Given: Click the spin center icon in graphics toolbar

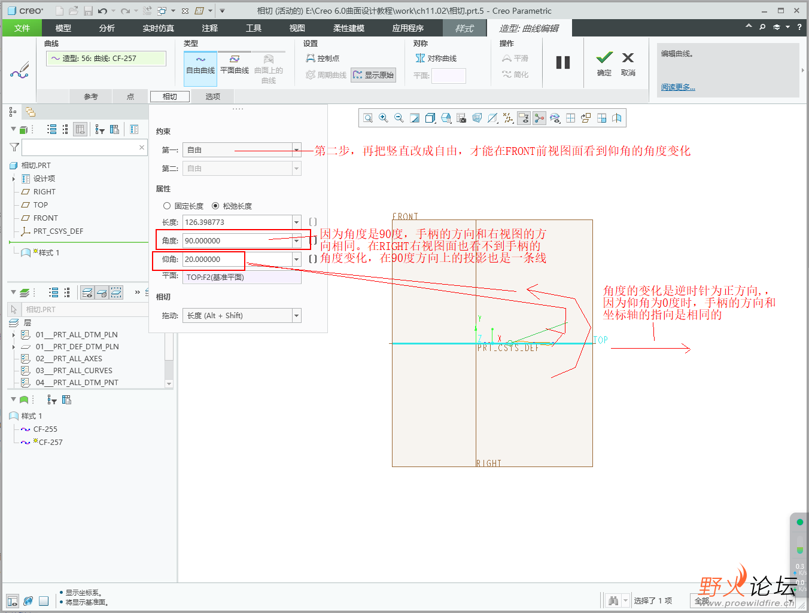Looking at the screenshot, I should 539,118.
